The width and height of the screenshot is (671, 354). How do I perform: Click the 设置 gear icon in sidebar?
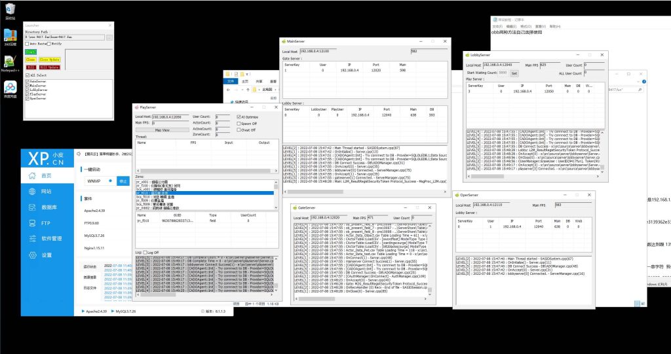tap(31, 255)
